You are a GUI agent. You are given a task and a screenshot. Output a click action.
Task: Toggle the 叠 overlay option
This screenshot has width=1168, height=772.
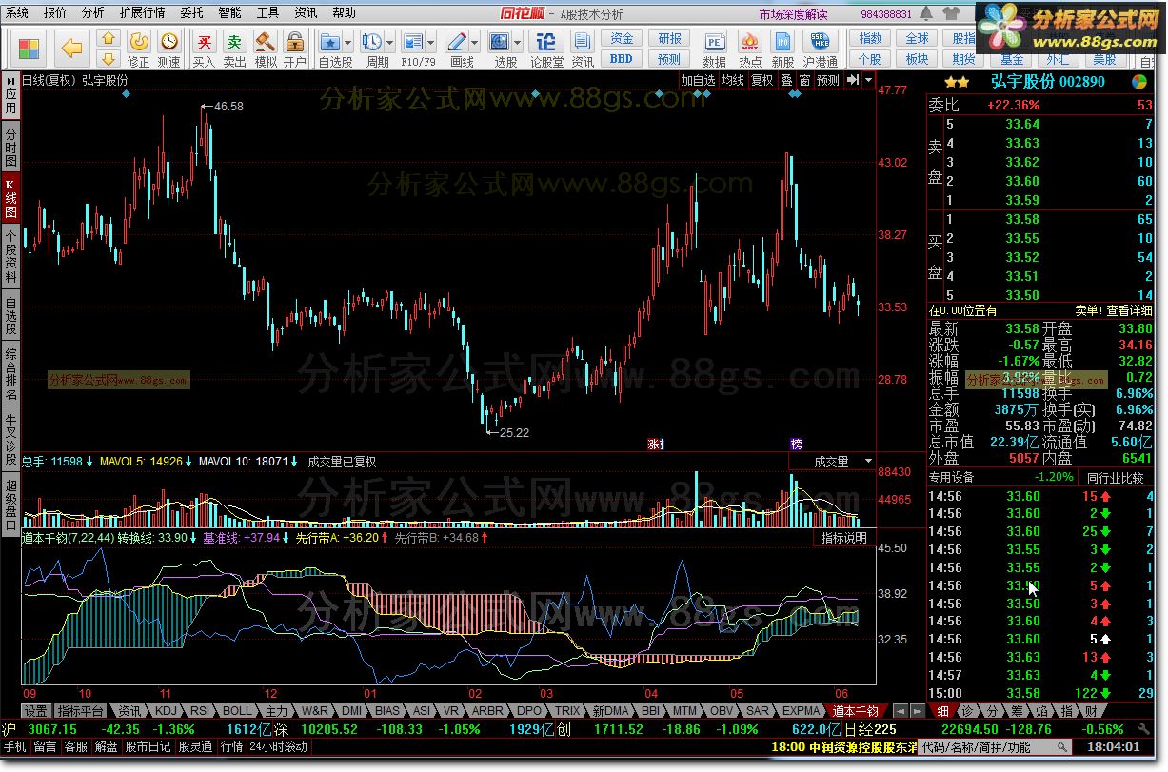pyautogui.click(x=786, y=81)
